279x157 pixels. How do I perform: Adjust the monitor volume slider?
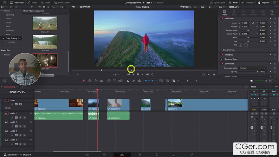[261, 81]
